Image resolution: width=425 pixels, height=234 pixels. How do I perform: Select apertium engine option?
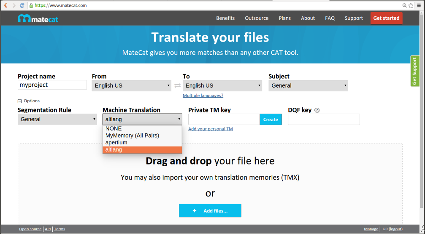(x=142, y=143)
